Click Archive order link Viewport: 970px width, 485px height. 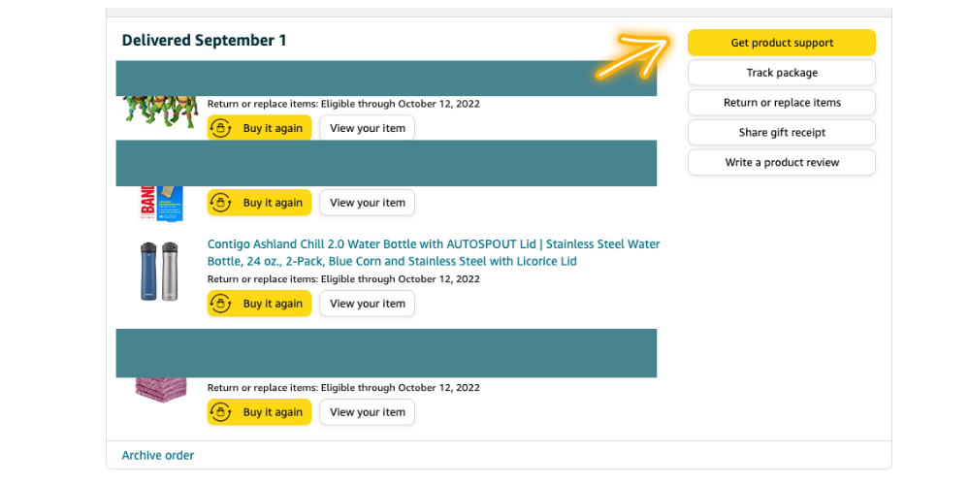[158, 455]
